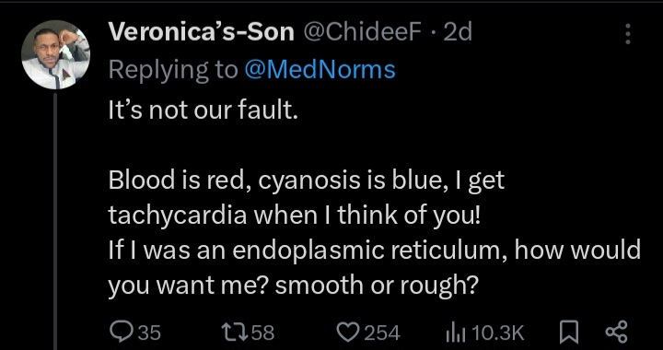Open the tweet via 2d timestamp
663x350 pixels.
[458, 32]
